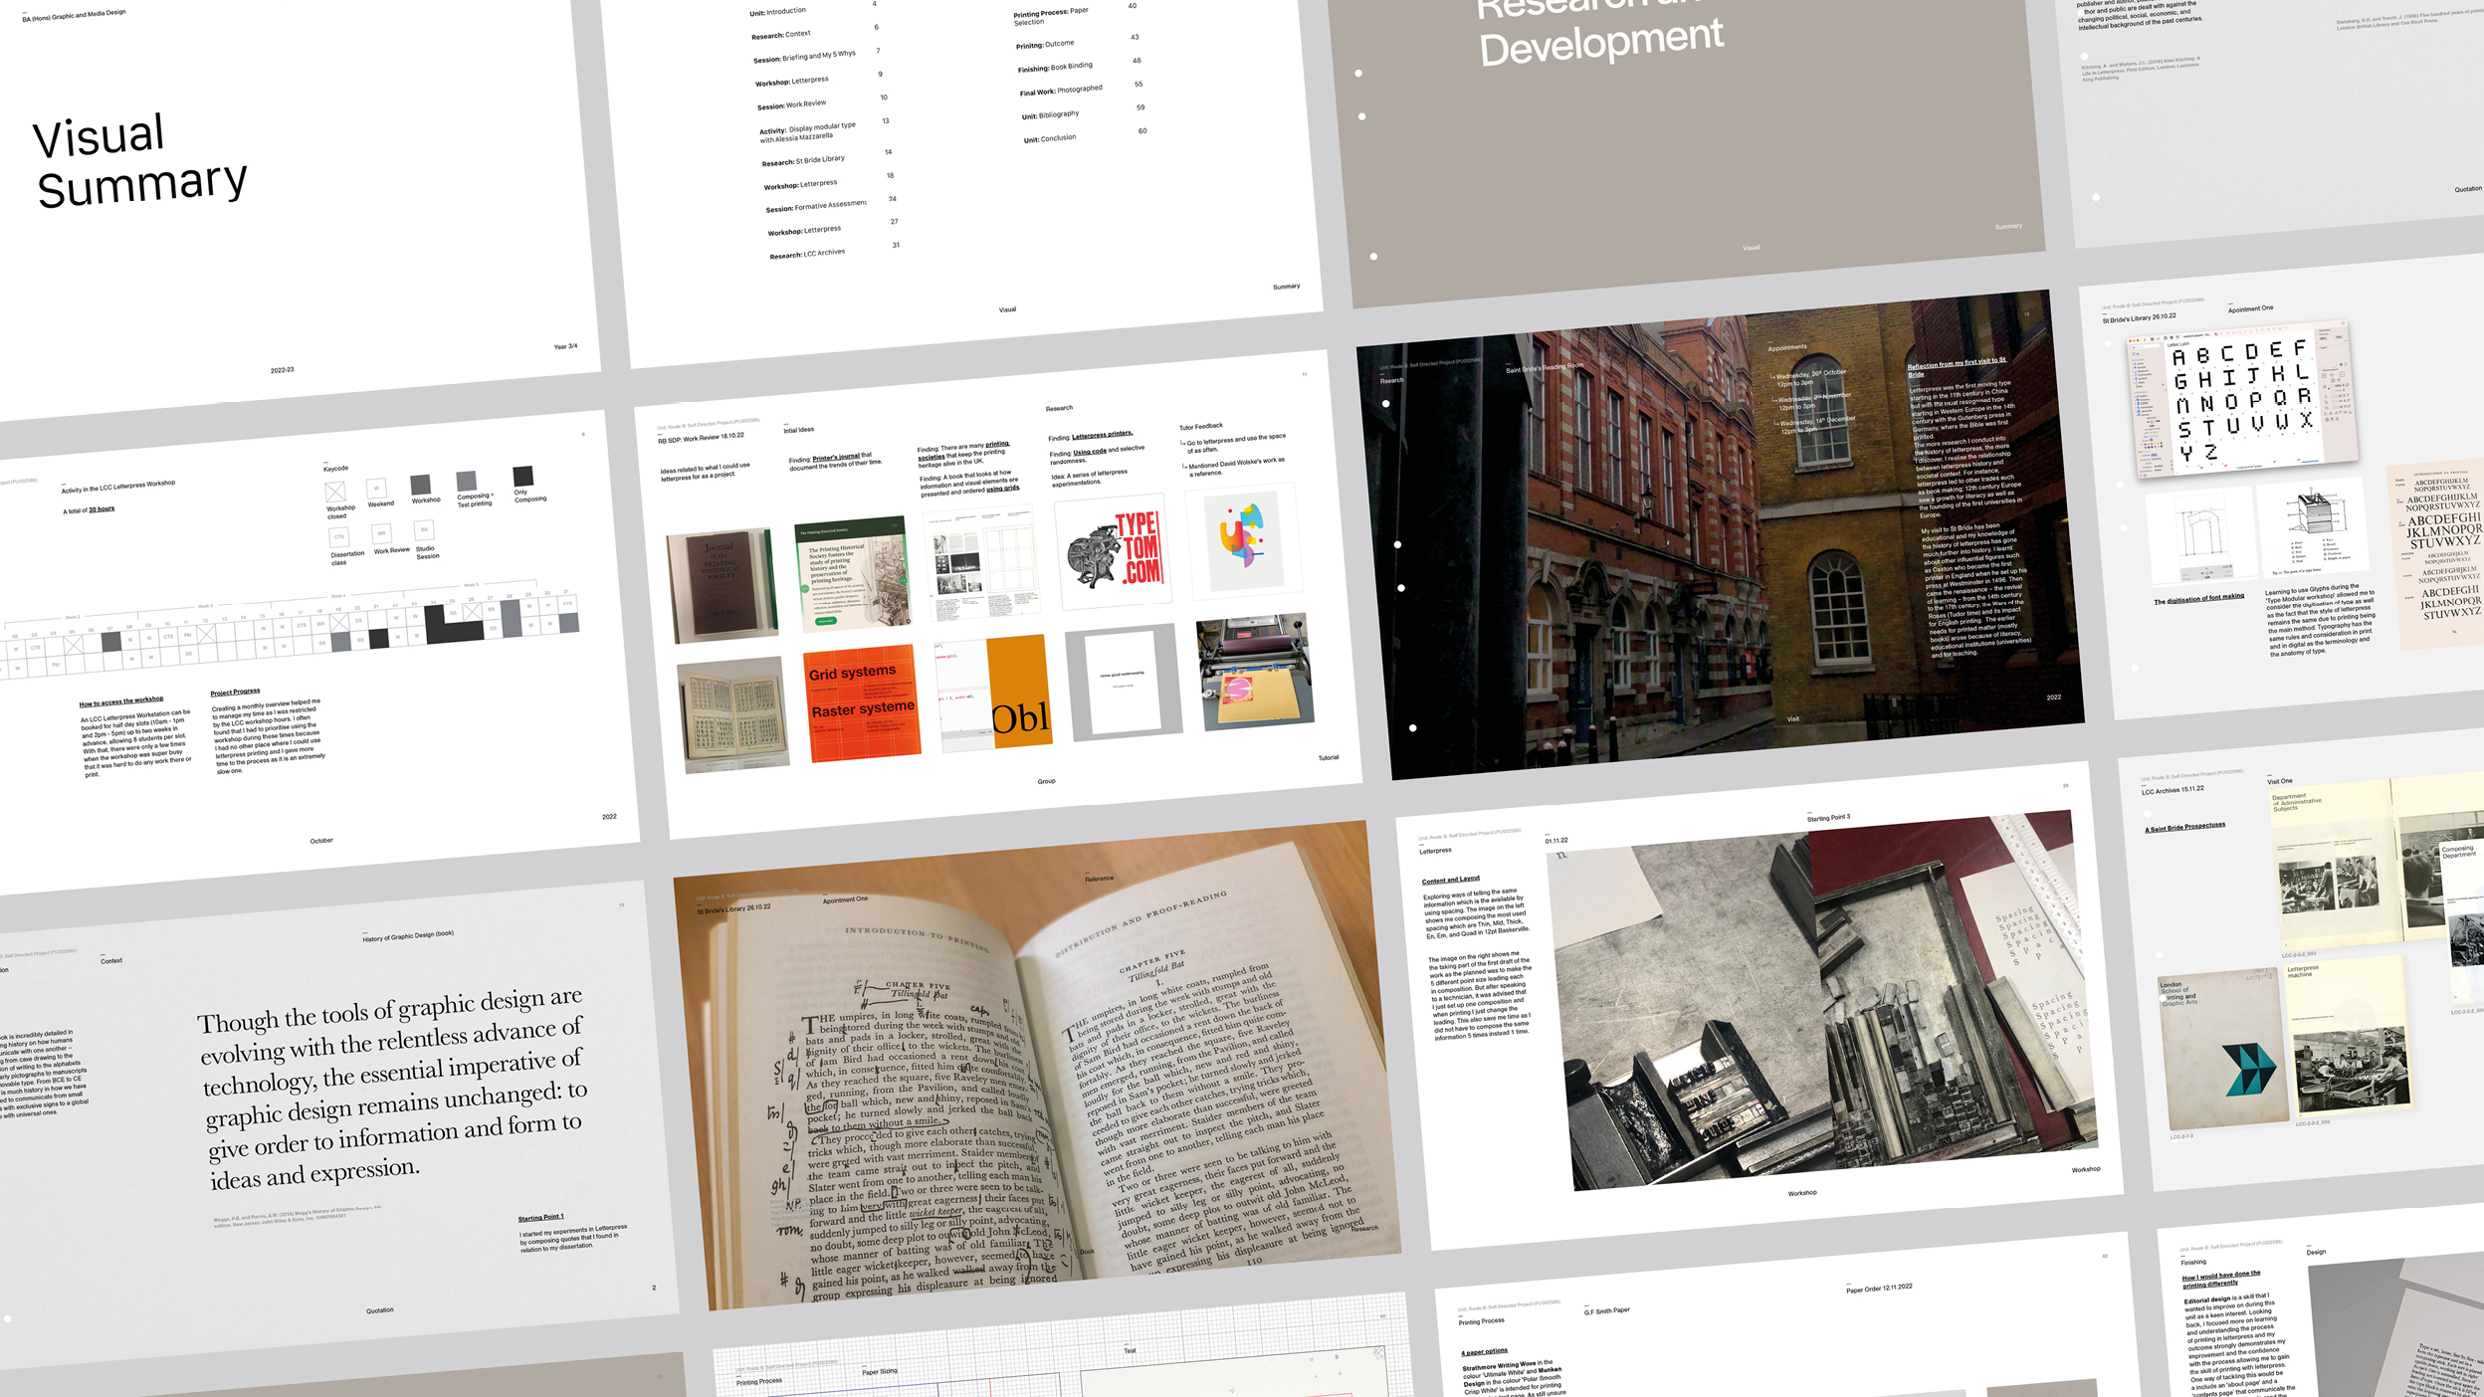Open the 'Letterpress printers' underlined link
Image resolution: width=2484 pixels, height=1397 pixels.
click(x=1102, y=435)
